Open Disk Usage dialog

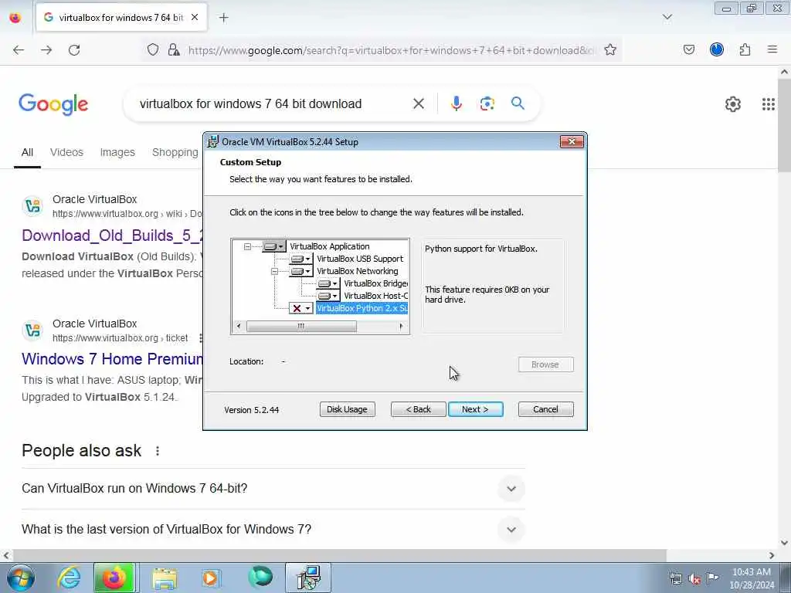[x=347, y=409]
